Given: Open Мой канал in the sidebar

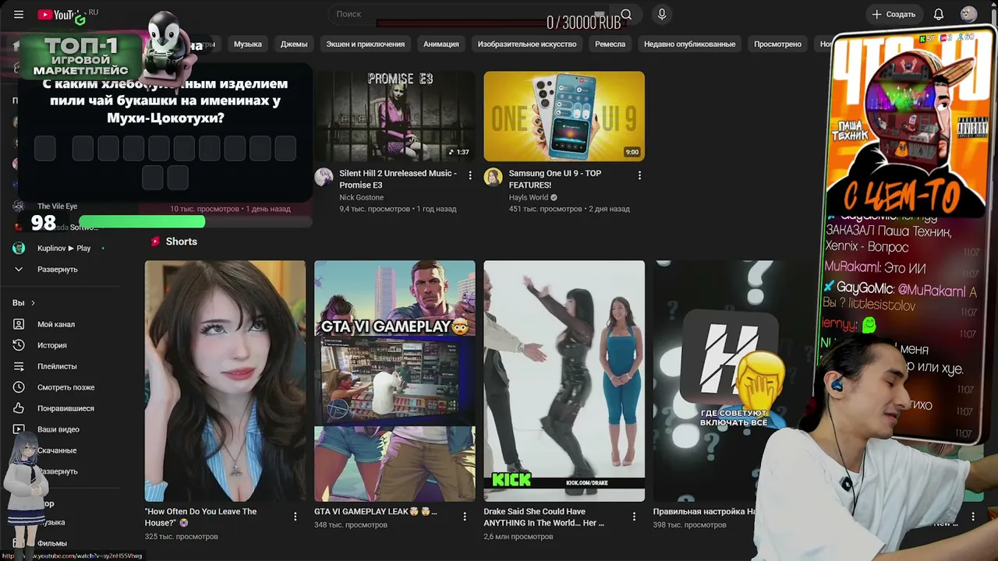Looking at the screenshot, I should tap(56, 324).
